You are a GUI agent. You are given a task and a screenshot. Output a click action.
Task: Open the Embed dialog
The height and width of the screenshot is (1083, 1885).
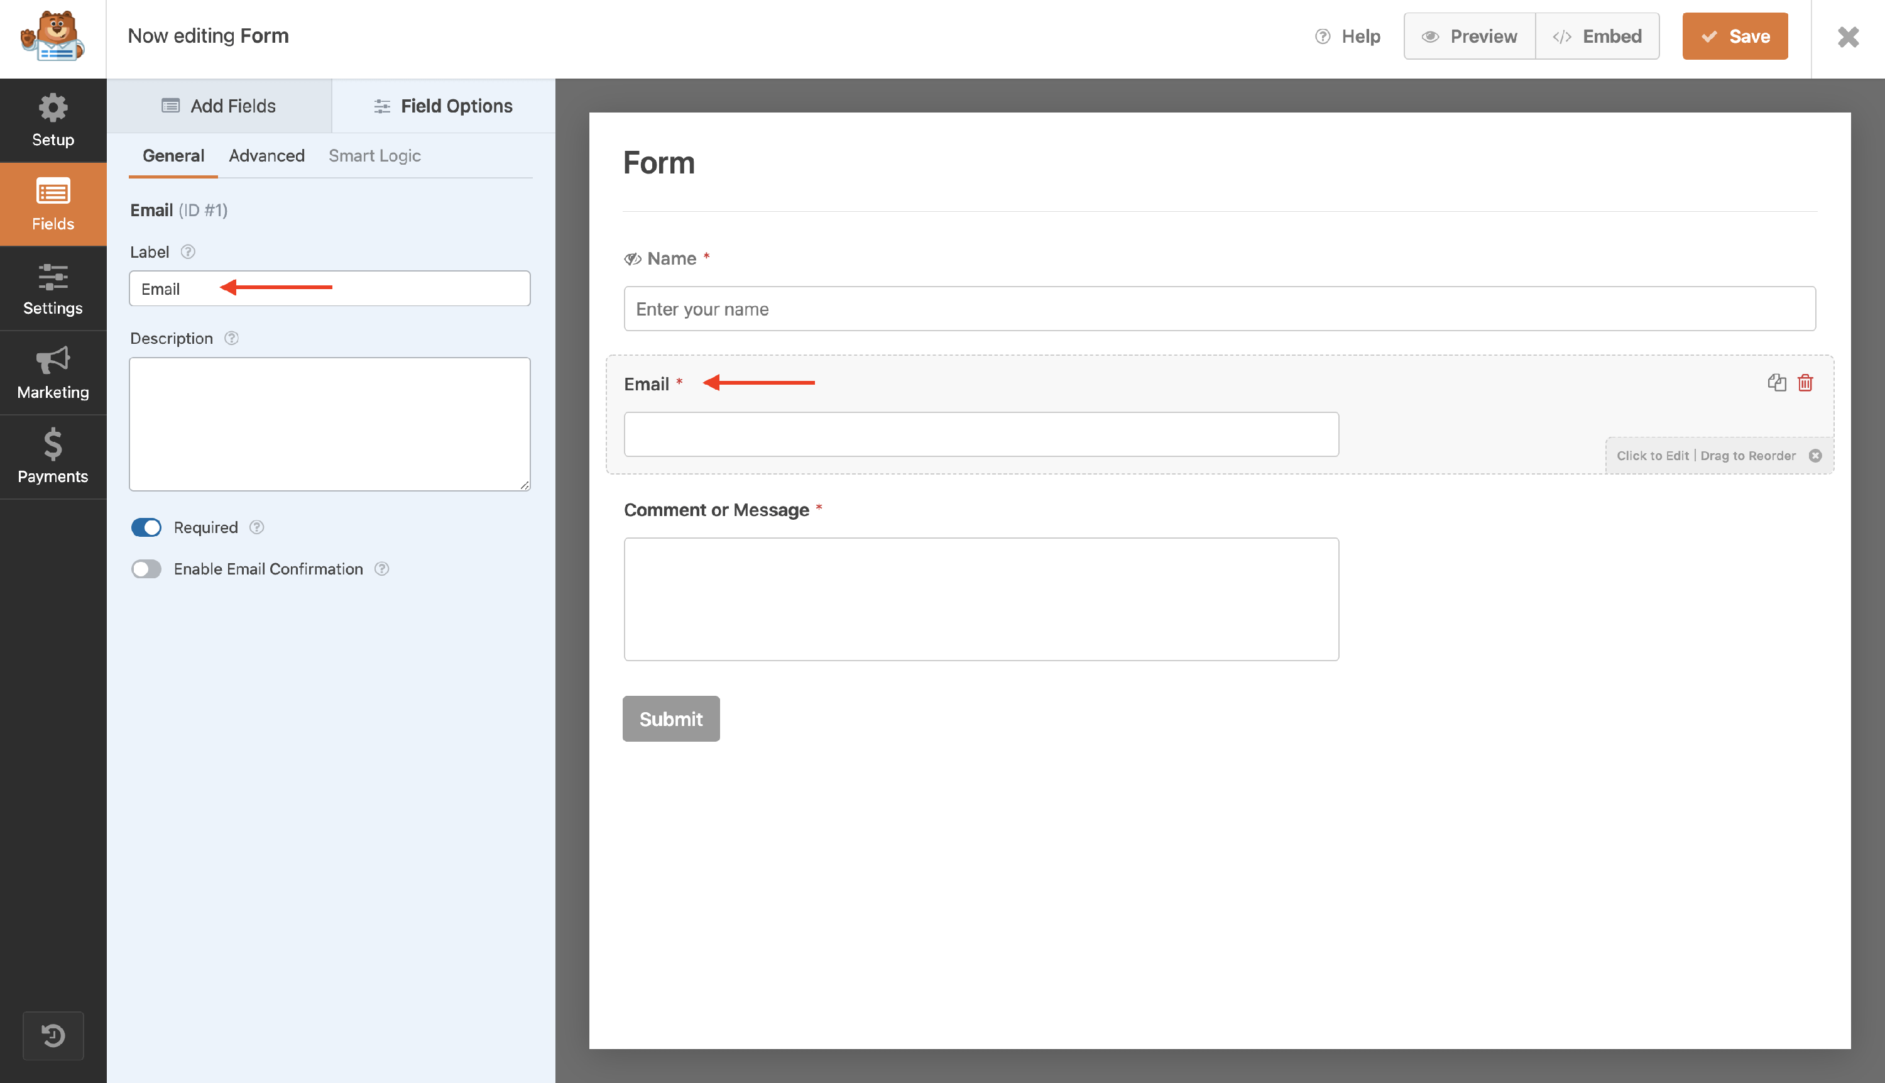[1597, 36]
